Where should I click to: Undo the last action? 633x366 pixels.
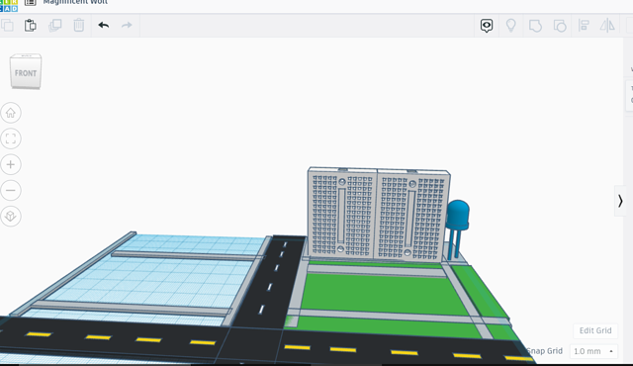tap(104, 26)
